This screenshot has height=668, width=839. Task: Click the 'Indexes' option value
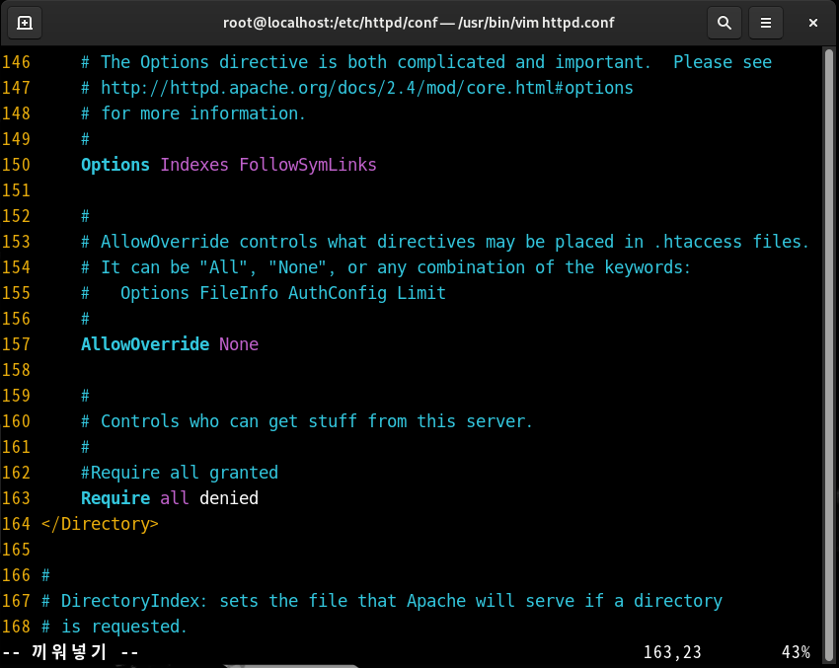coord(194,165)
